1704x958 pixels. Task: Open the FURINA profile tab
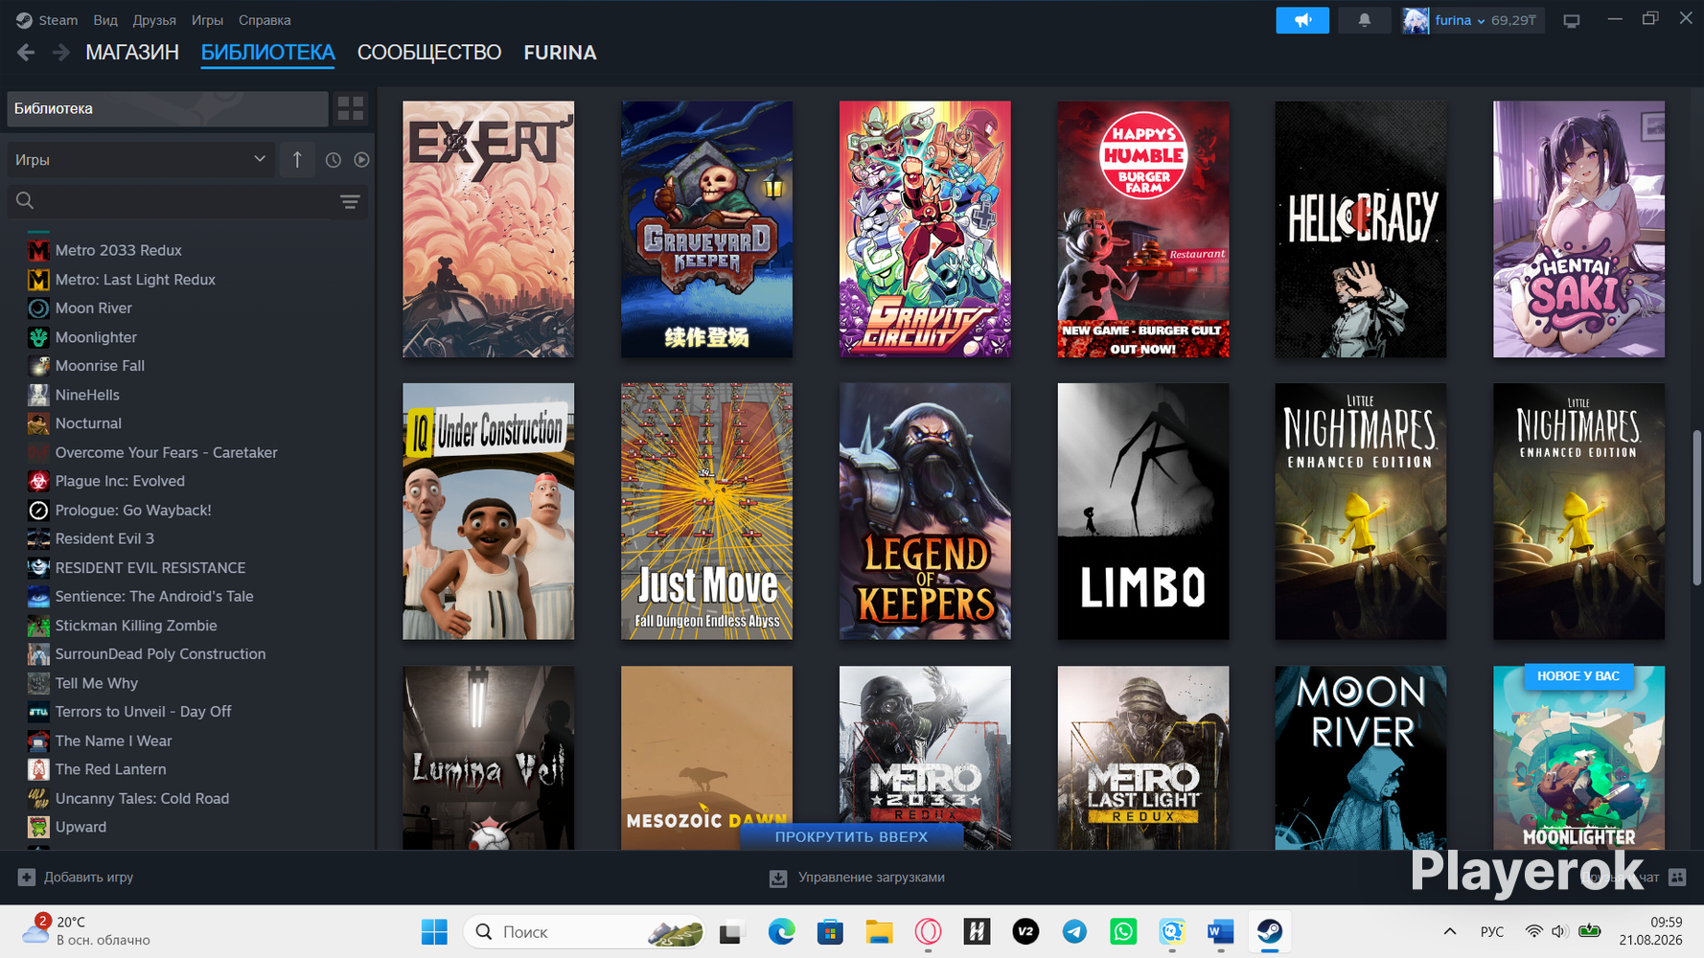click(560, 53)
